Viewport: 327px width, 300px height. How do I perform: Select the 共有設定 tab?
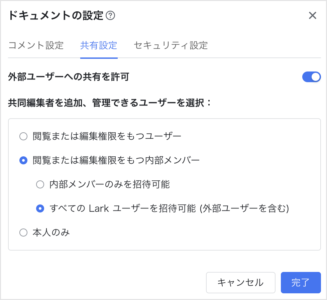pyautogui.click(x=99, y=45)
